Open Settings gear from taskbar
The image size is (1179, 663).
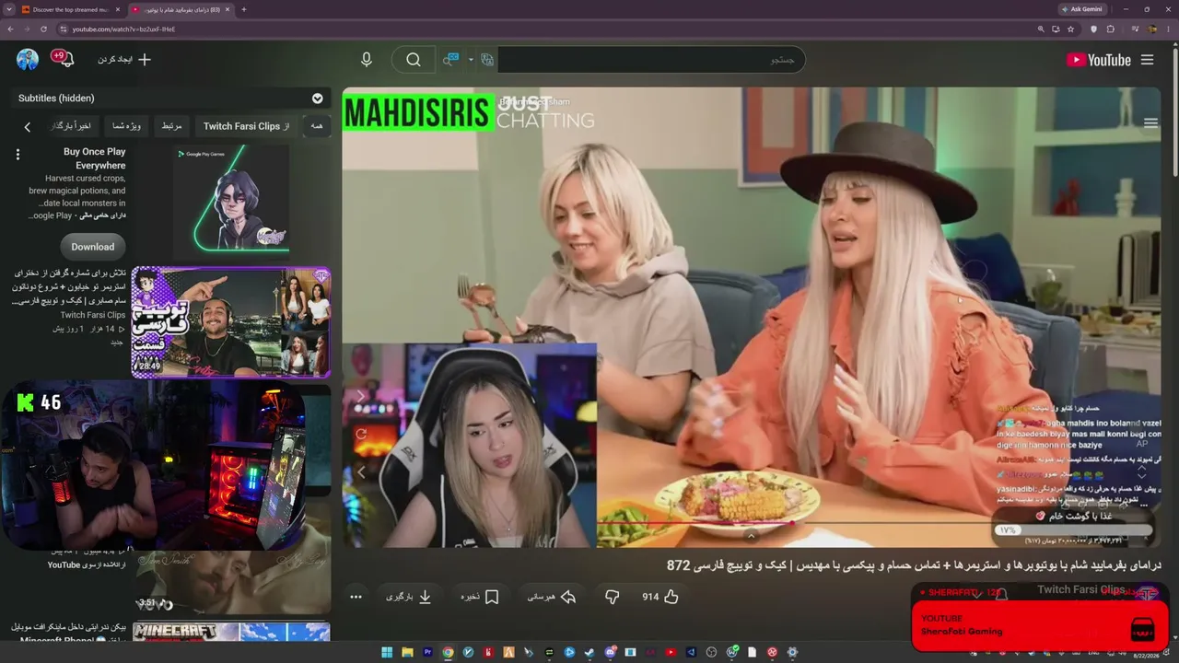792,652
